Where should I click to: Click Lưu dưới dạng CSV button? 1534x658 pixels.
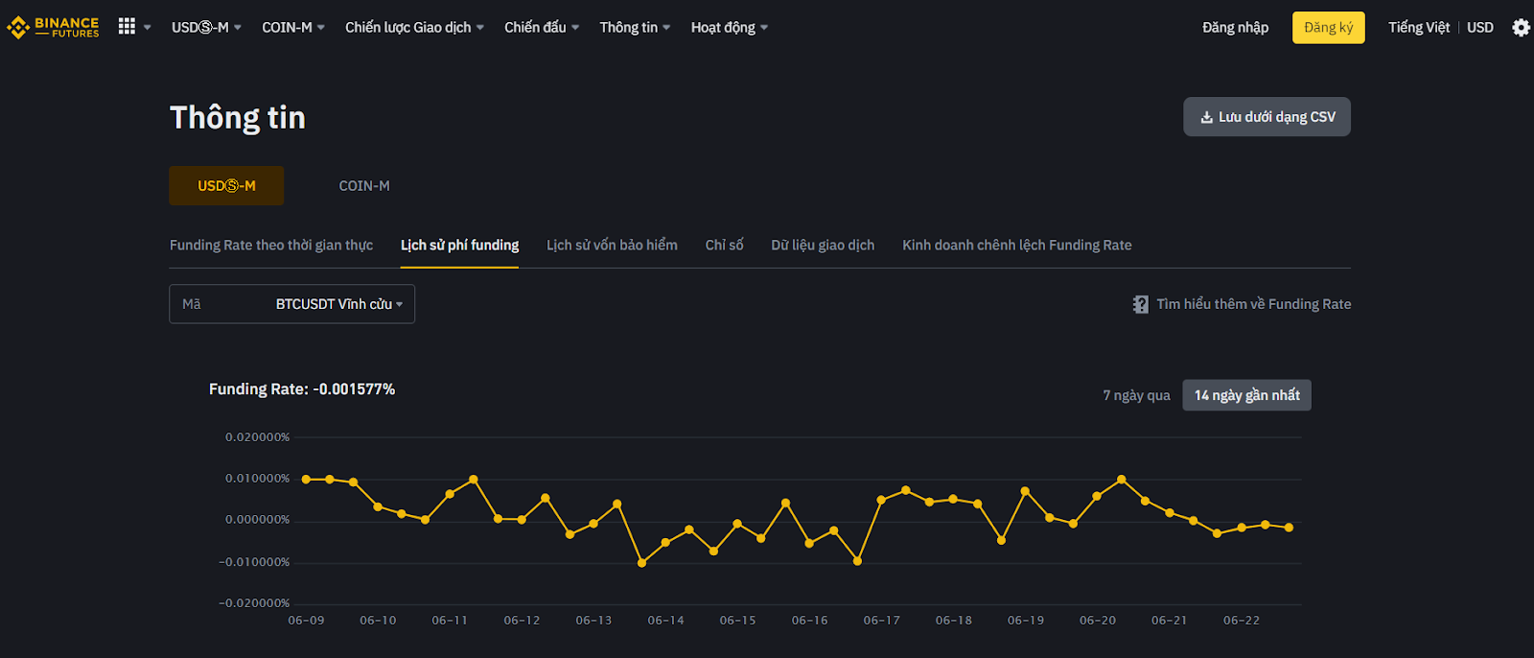(1267, 117)
